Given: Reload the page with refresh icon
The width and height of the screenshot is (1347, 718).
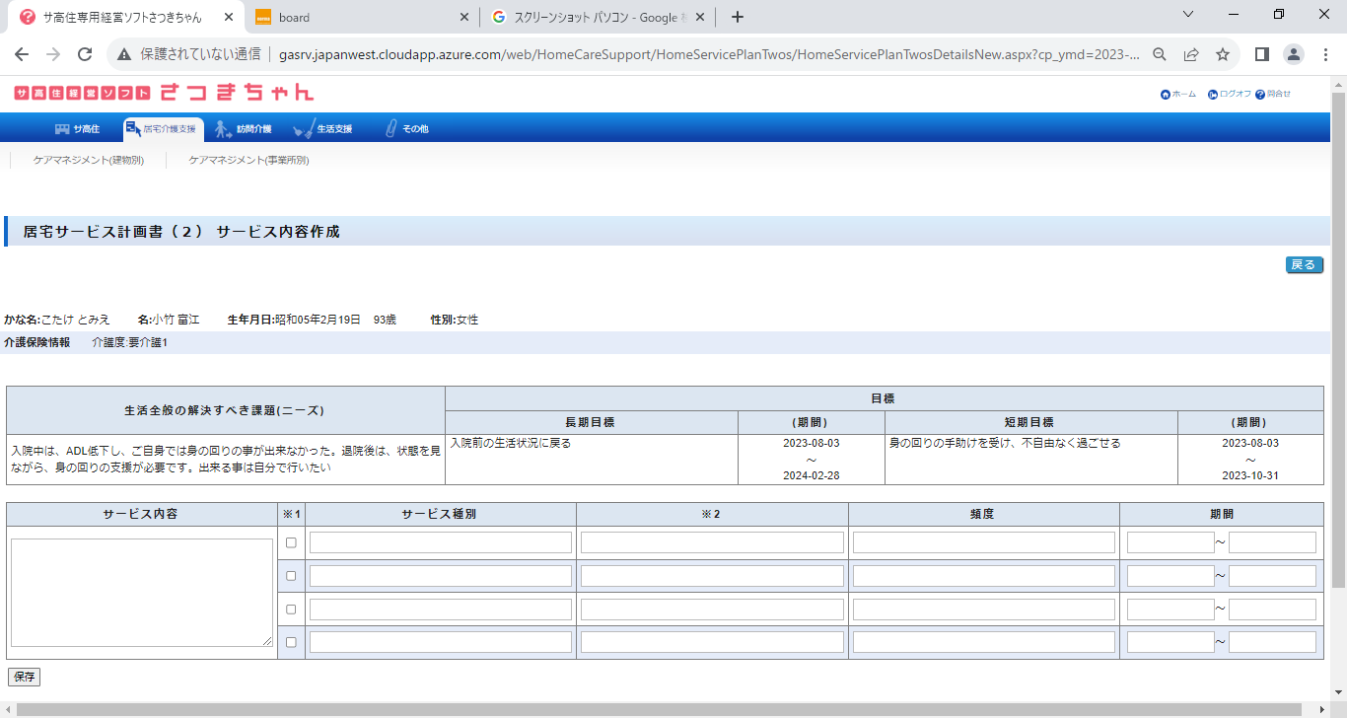Looking at the screenshot, I should coord(85,54).
